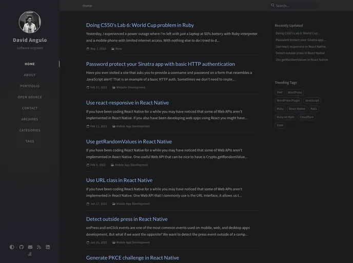Screen dimensions: 353x263
Task: Open the Stack Overflow icon in sidebar
Action: pyautogui.click(x=30, y=254)
